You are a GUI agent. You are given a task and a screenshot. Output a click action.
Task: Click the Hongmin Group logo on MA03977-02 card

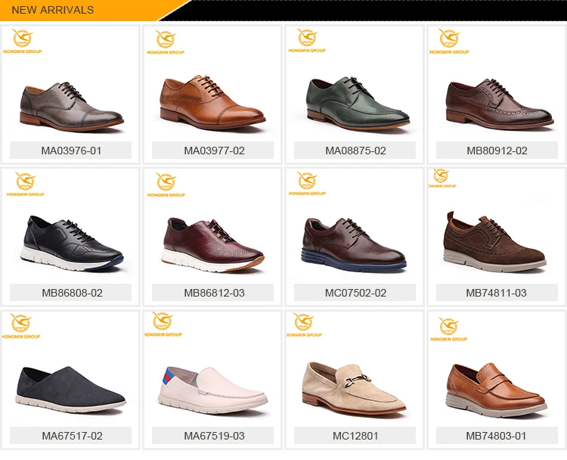pos(166,42)
